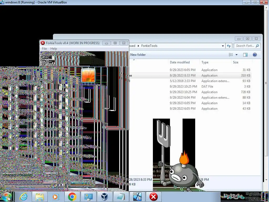The height and width of the screenshot is (202, 269).
Task: Launch Google Chrome from the taskbar
Action: [72, 197]
